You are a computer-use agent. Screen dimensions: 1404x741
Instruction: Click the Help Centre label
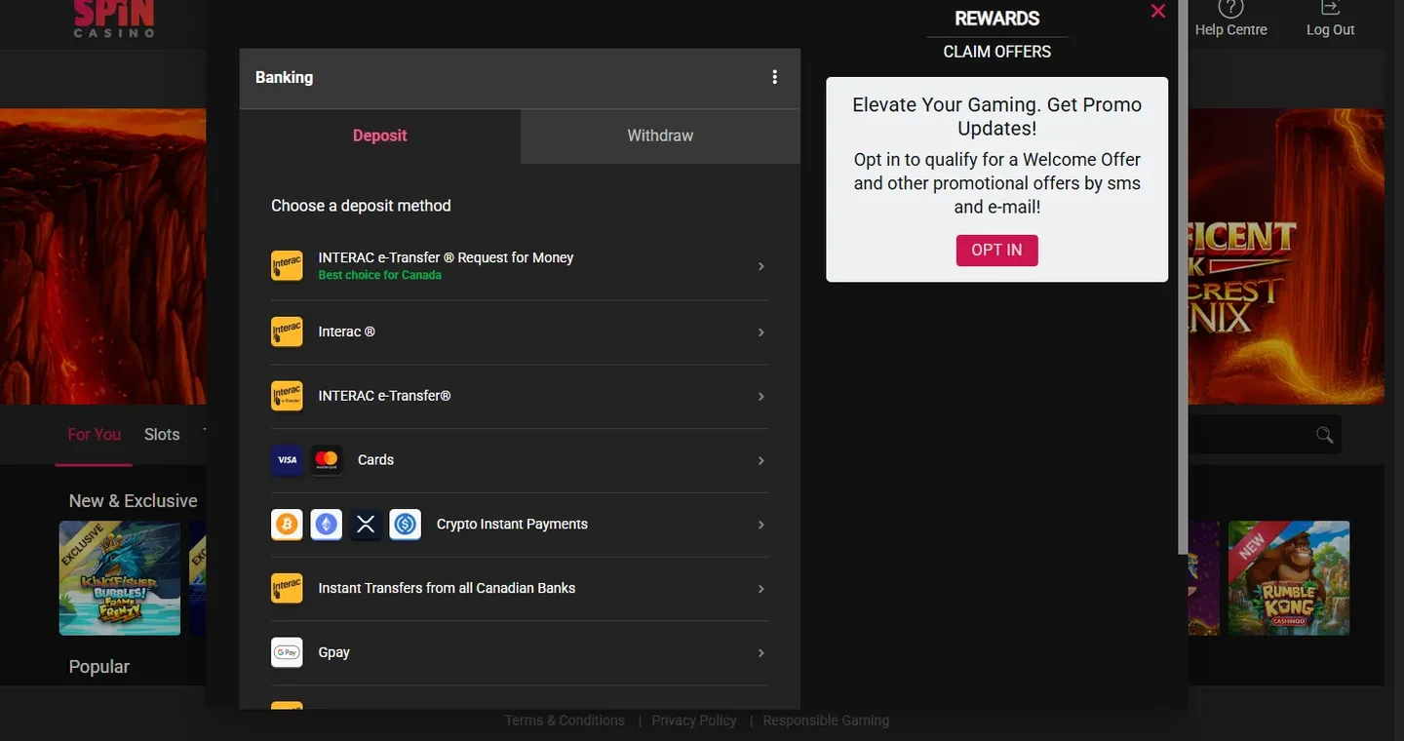1231,30
